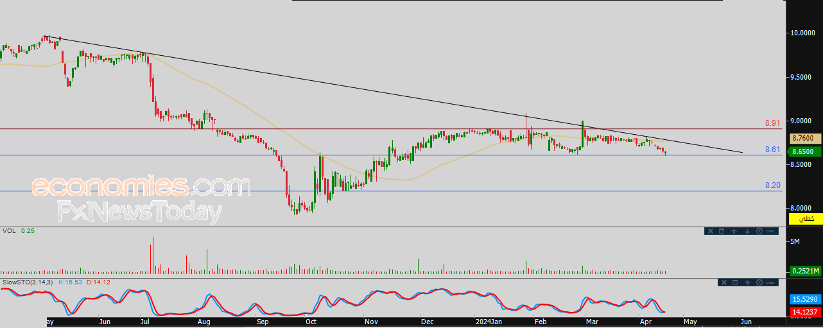Click the 5M volume axis label
Screen dimensions: 823x328
point(795,241)
